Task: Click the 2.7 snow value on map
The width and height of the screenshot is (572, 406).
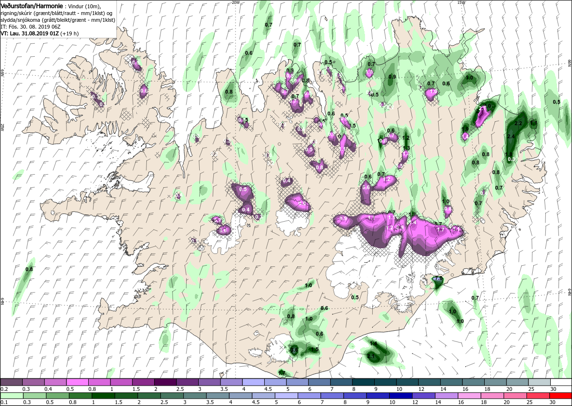Action: [482, 109]
